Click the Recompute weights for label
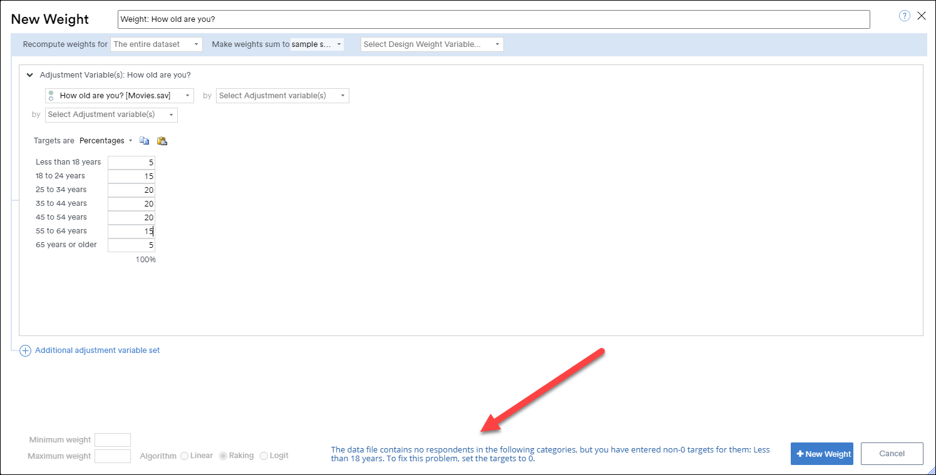936x475 pixels. click(x=65, y=44)
